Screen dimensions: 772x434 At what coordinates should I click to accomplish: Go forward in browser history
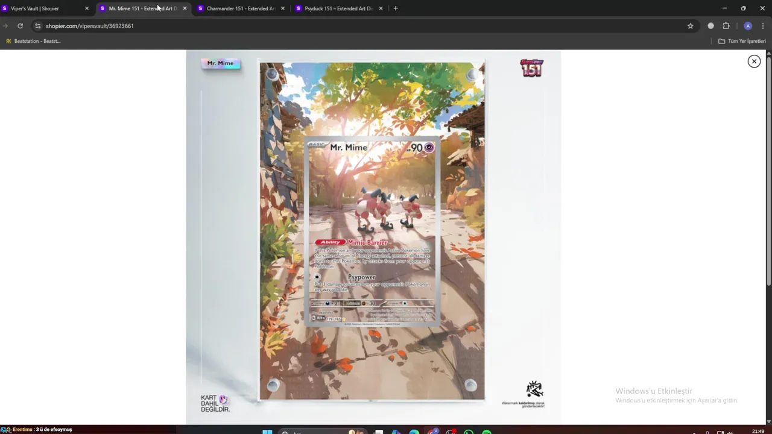pos(5,26)
